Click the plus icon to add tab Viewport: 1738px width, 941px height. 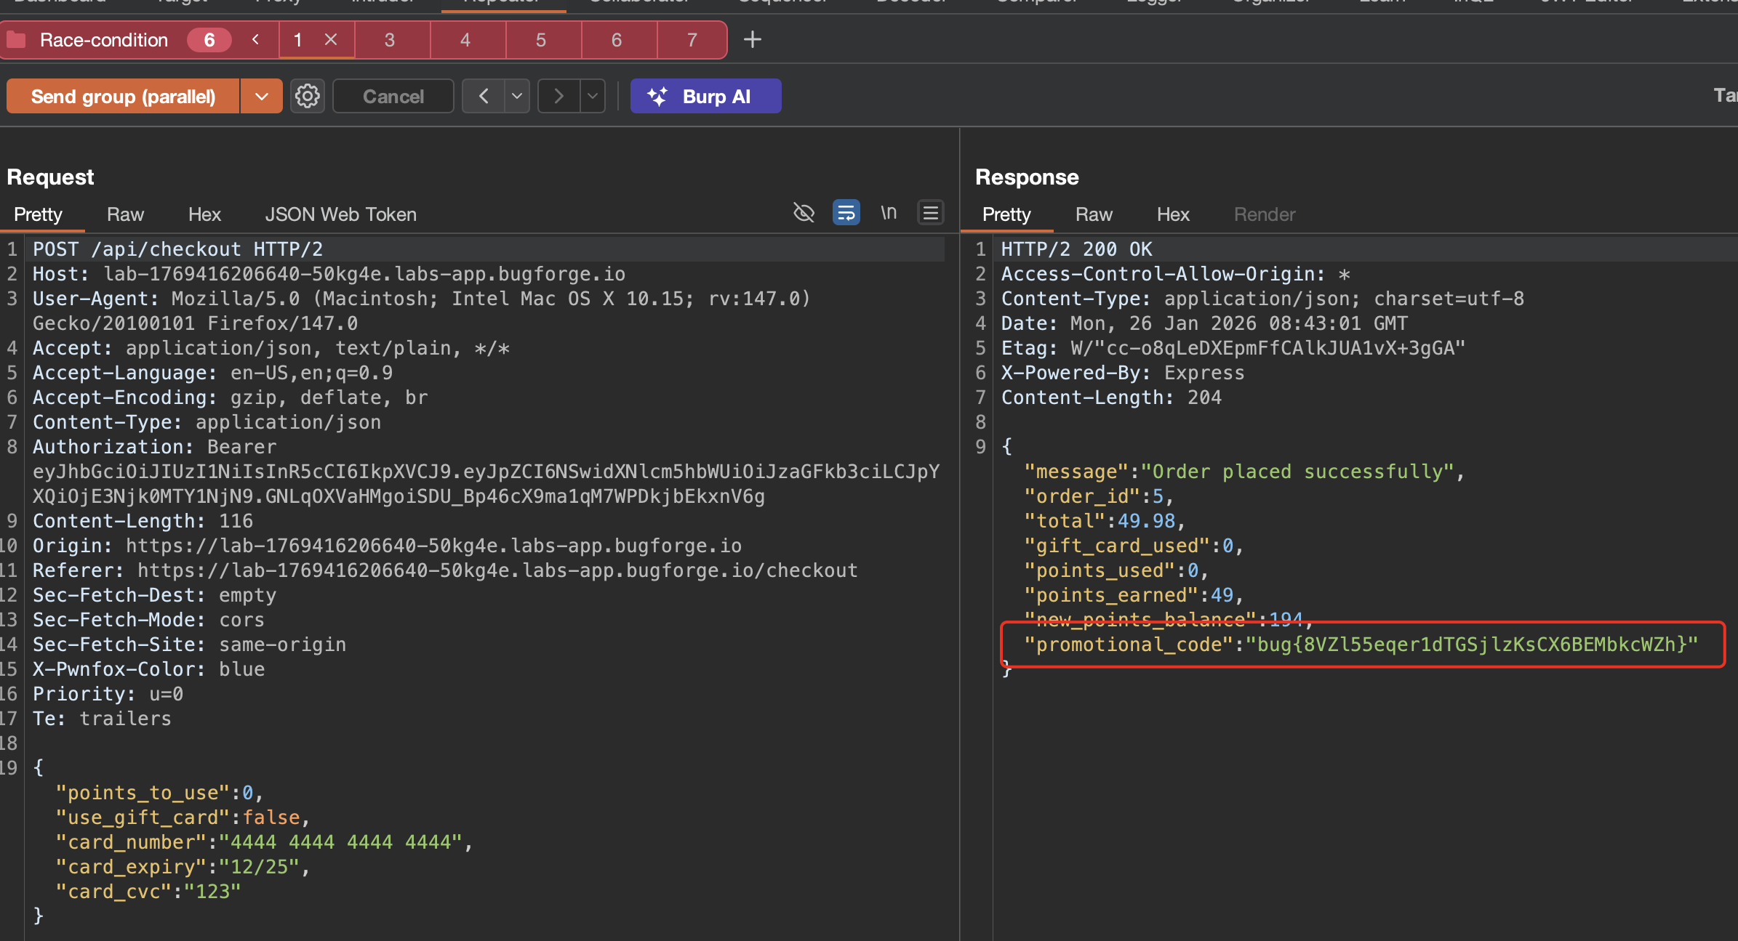[x=753, y=39]
